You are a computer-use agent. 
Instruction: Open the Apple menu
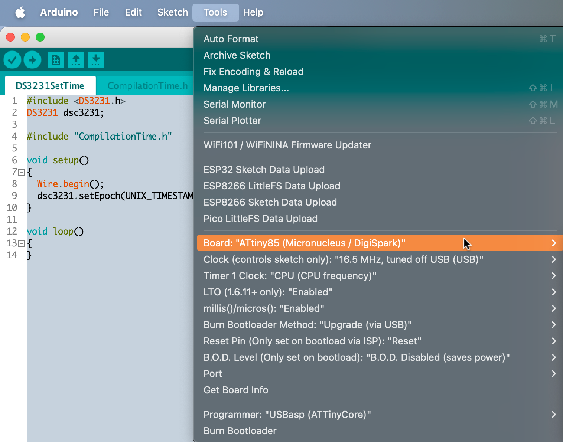click(x=20, y=12)
